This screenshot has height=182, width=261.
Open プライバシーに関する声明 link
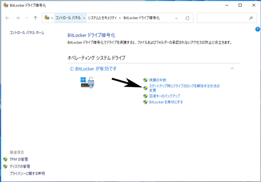[x=27, y=173]
